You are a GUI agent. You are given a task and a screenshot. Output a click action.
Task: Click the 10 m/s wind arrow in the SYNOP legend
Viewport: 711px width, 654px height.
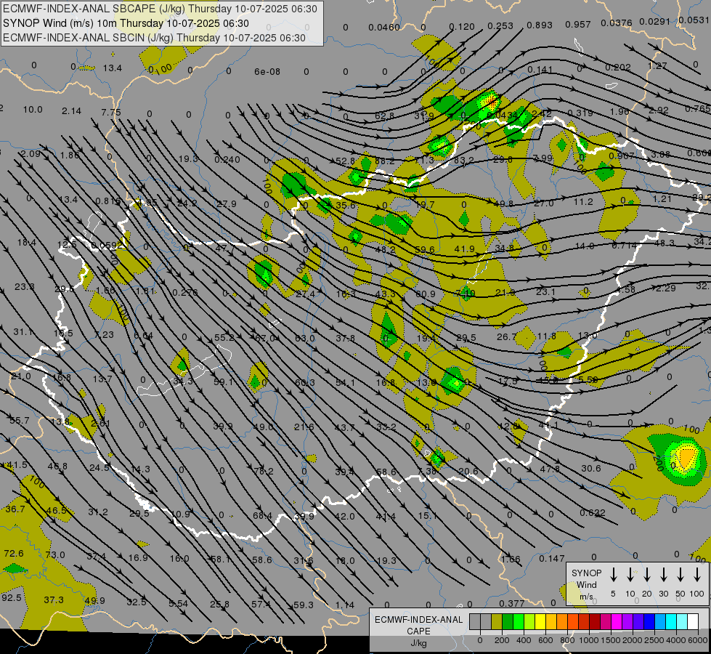click(630, 574)
